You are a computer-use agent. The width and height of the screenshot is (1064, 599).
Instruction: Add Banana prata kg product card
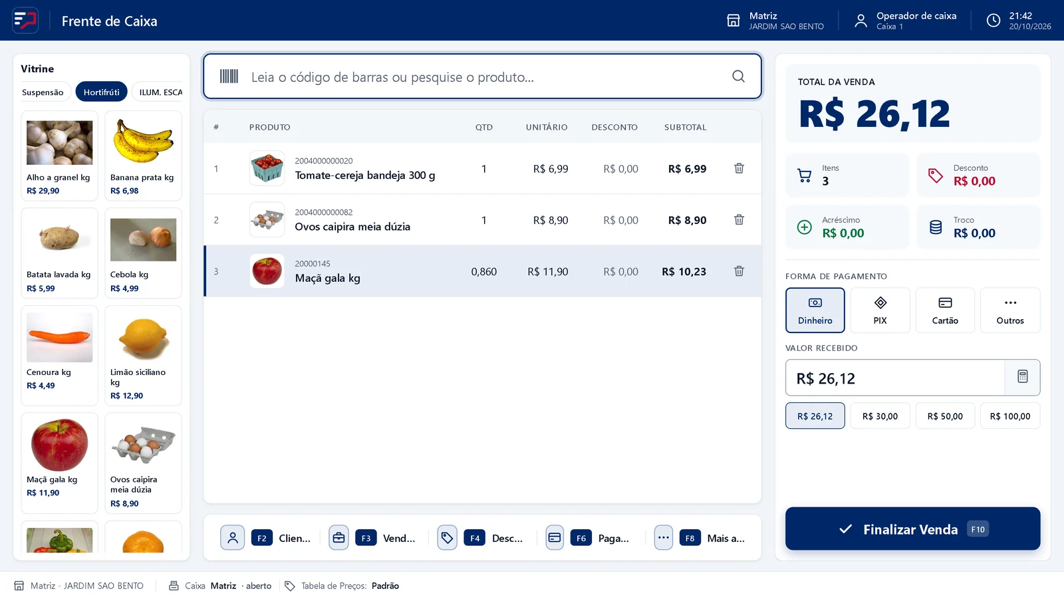(x=143, y=156)
